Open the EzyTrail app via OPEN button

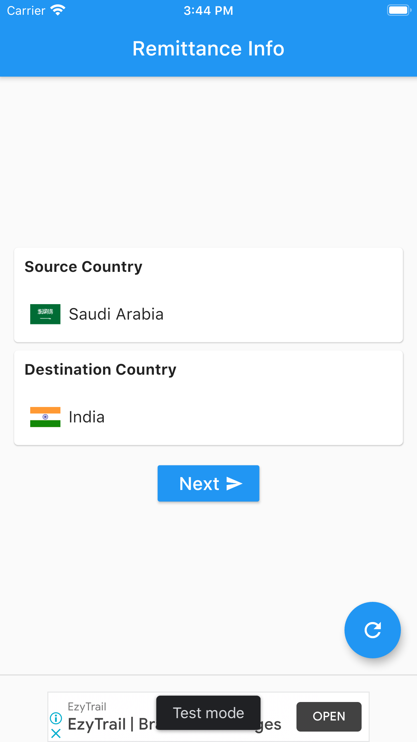click(329, 716)
